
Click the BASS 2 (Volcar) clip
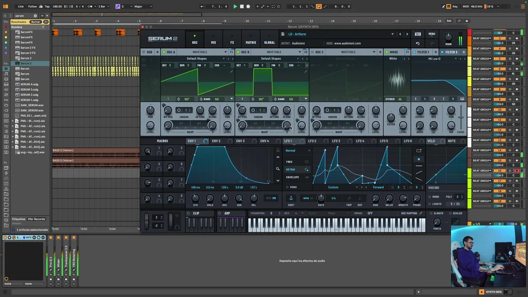pyautogui.click(x=96, y=151)
